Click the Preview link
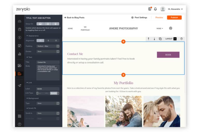 click(x=159, y=18)
